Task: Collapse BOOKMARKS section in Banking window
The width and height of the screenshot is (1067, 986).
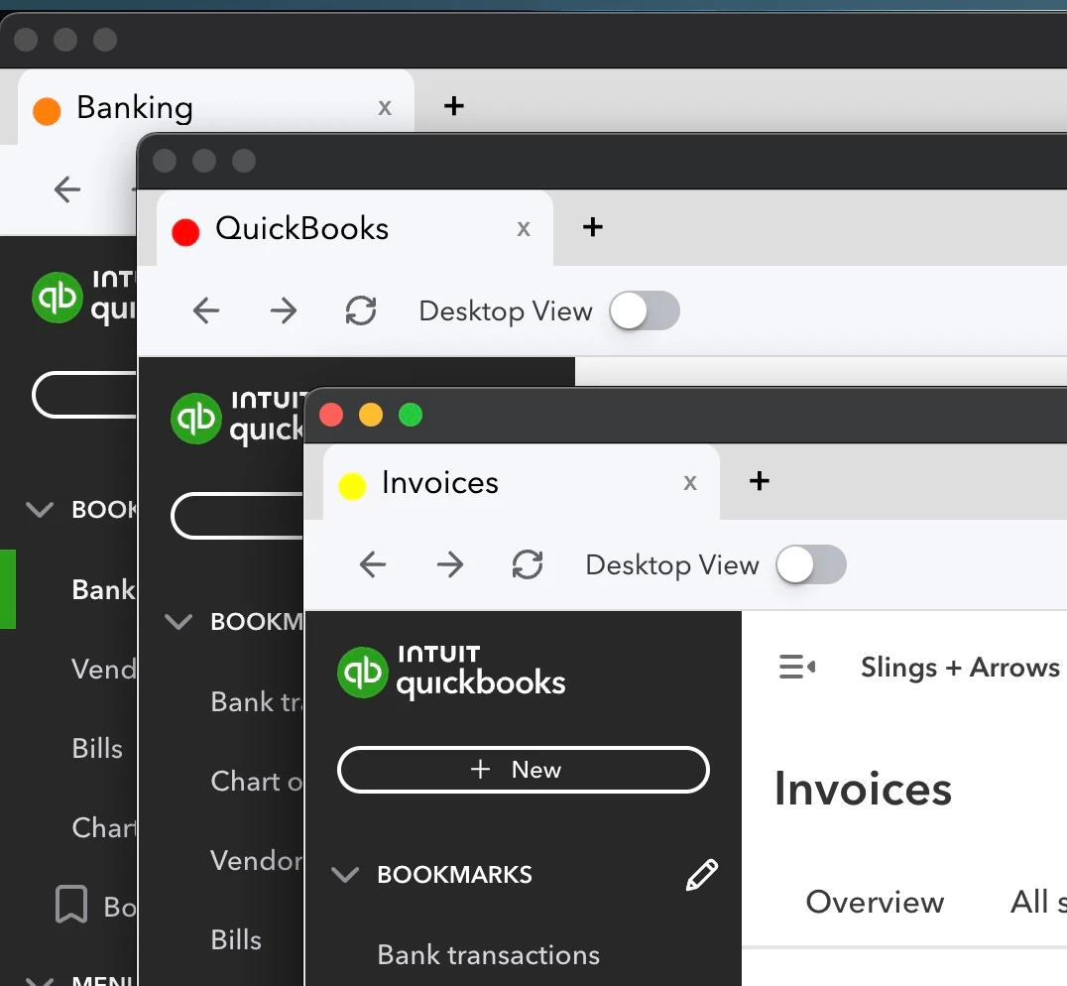Action: tap(40, 510)
